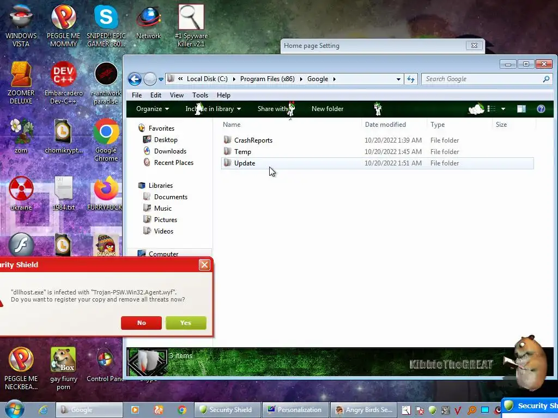Select the PEGGLE ME NECKBEA... desktop icon
This screenshot has width=558, height=418.
click(x=21, y=368)
